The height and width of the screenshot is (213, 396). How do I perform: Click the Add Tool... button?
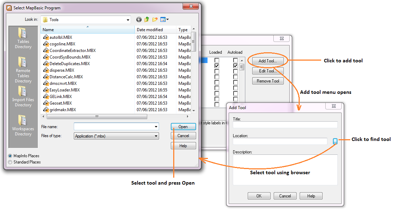point(268,61)
